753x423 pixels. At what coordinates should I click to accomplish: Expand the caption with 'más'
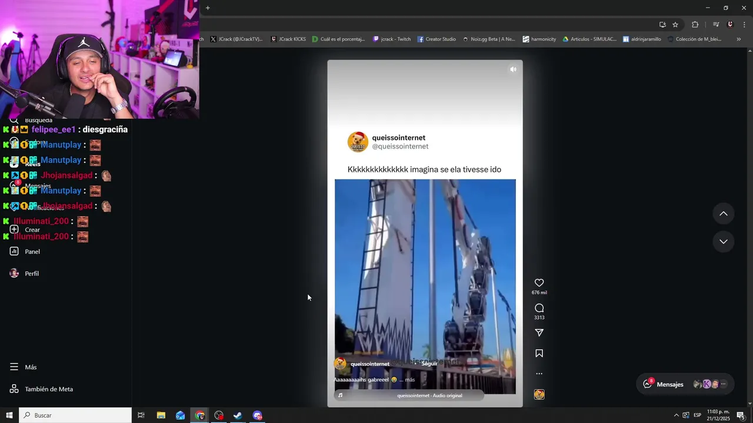point(409,380)
